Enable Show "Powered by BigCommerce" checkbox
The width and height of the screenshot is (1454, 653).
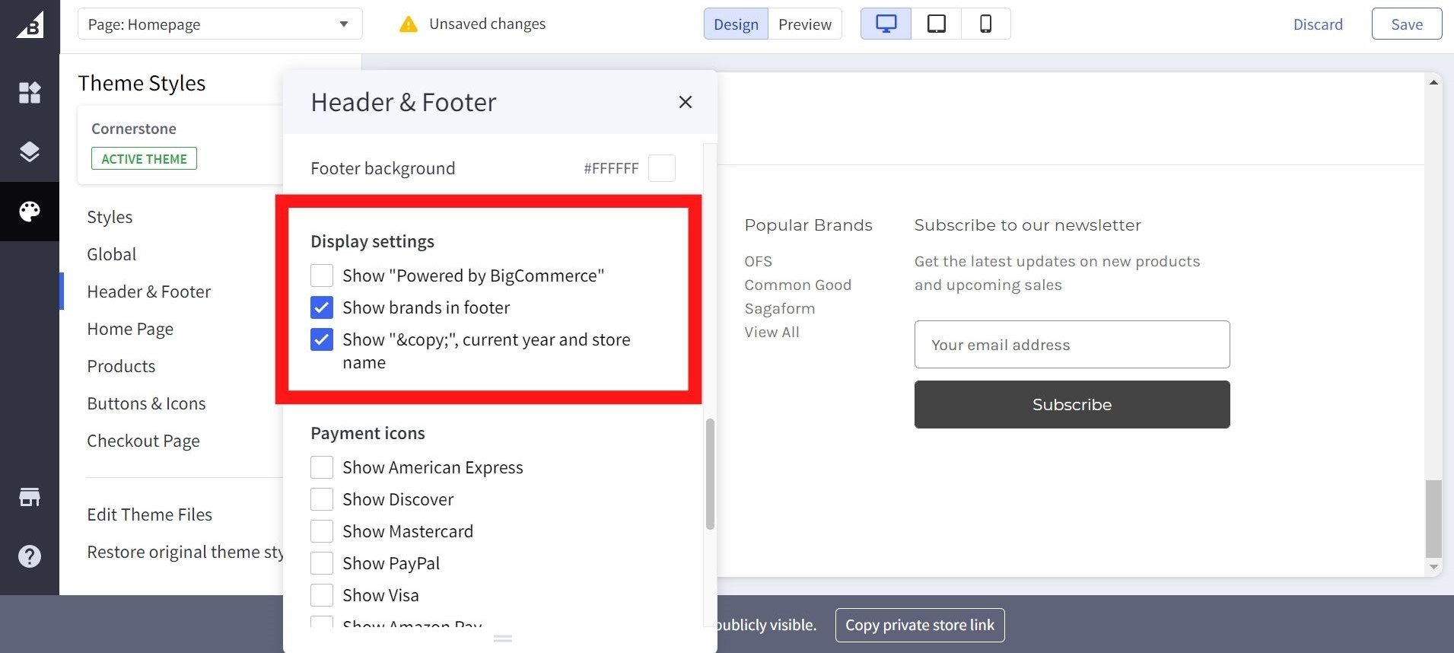coord(322,276)
